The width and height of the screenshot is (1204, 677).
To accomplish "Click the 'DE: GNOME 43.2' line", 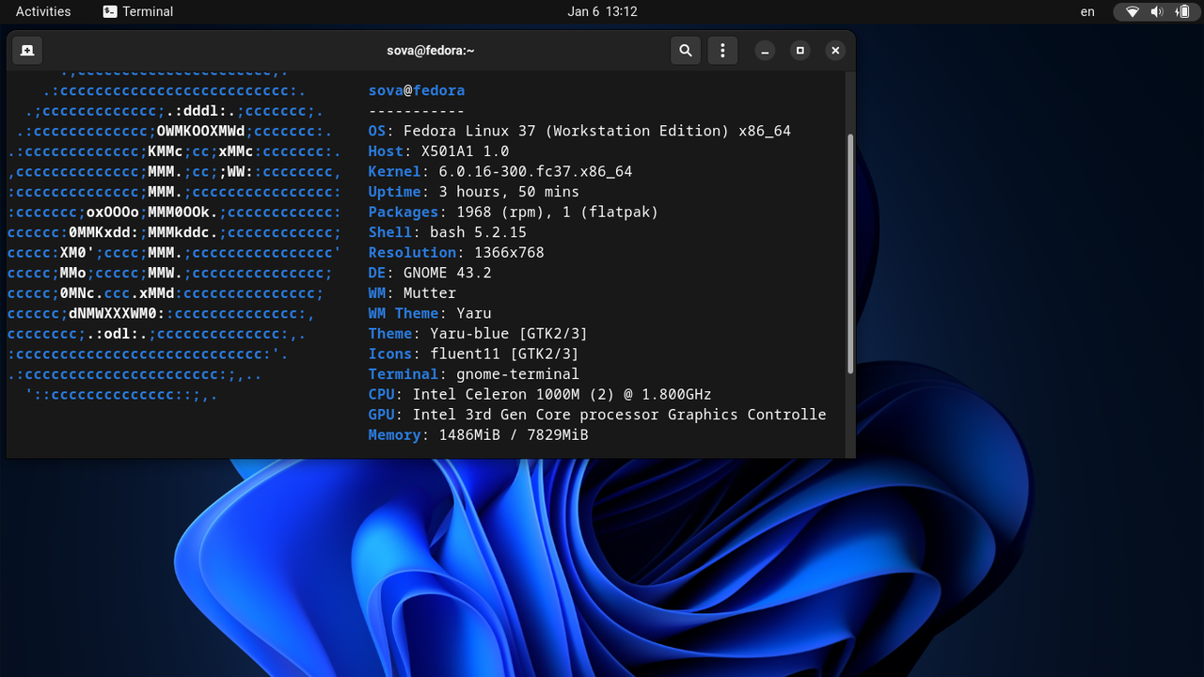I will (x=430, y=273).
